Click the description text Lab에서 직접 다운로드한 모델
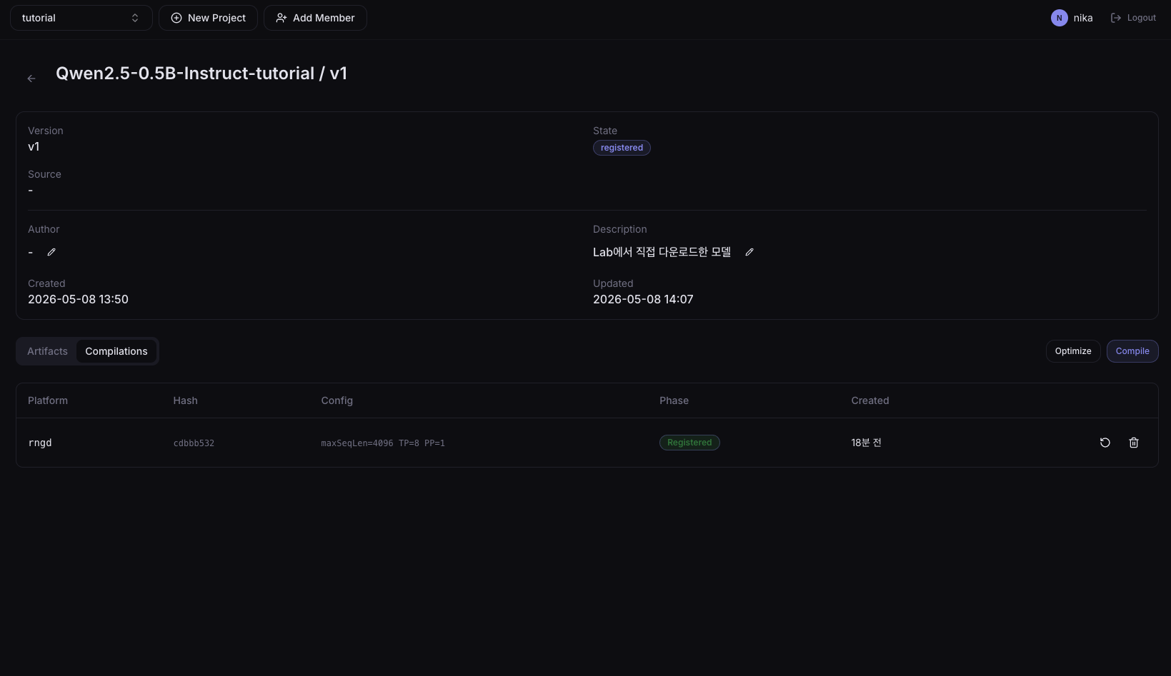Viewport: 1171px width, 676px height. pos(662,252)
